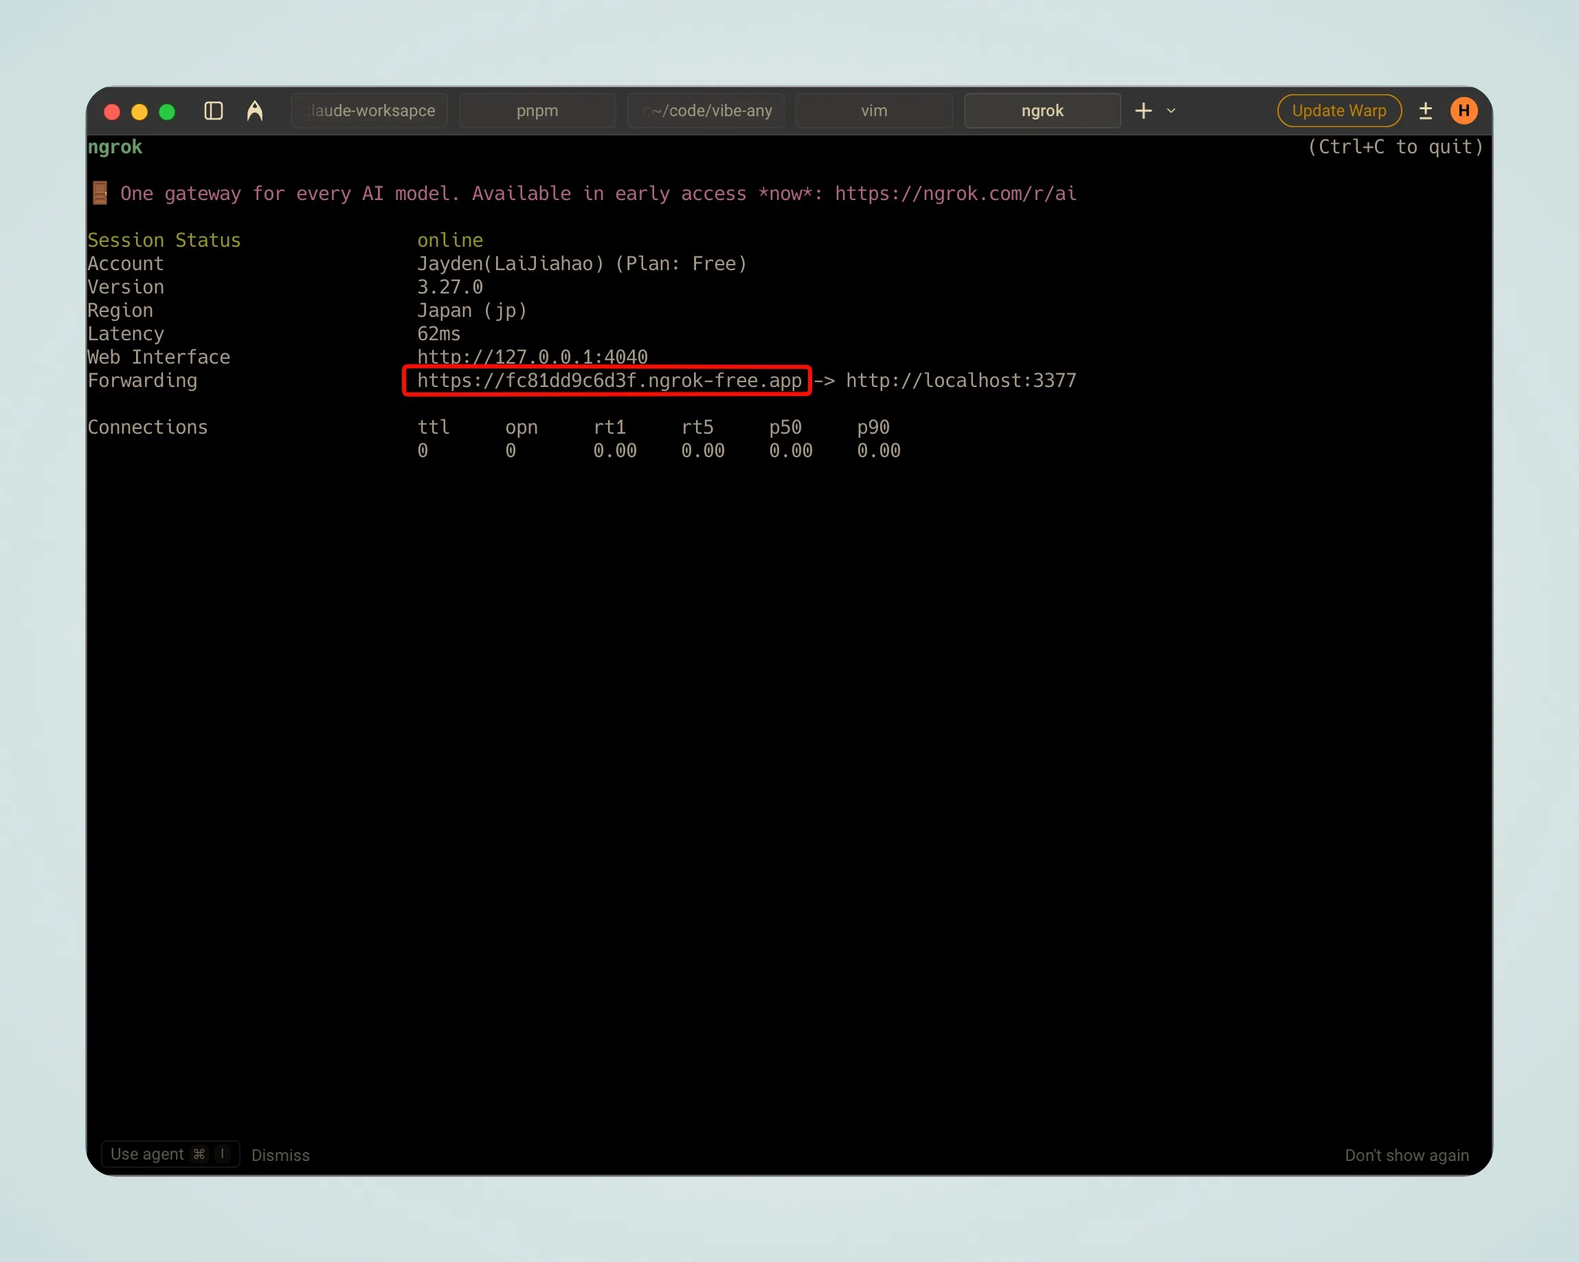Screen dimensions: 1579x1262
Task: Select the ngrok tab
Action: coord(1042,111)
